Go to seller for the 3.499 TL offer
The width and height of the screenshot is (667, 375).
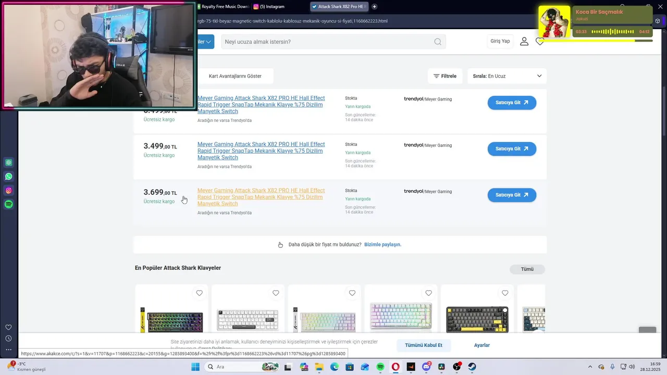[512, 149]
